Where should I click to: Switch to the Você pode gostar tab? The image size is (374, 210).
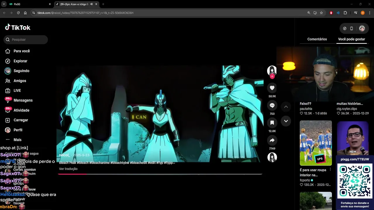(352, 39)
